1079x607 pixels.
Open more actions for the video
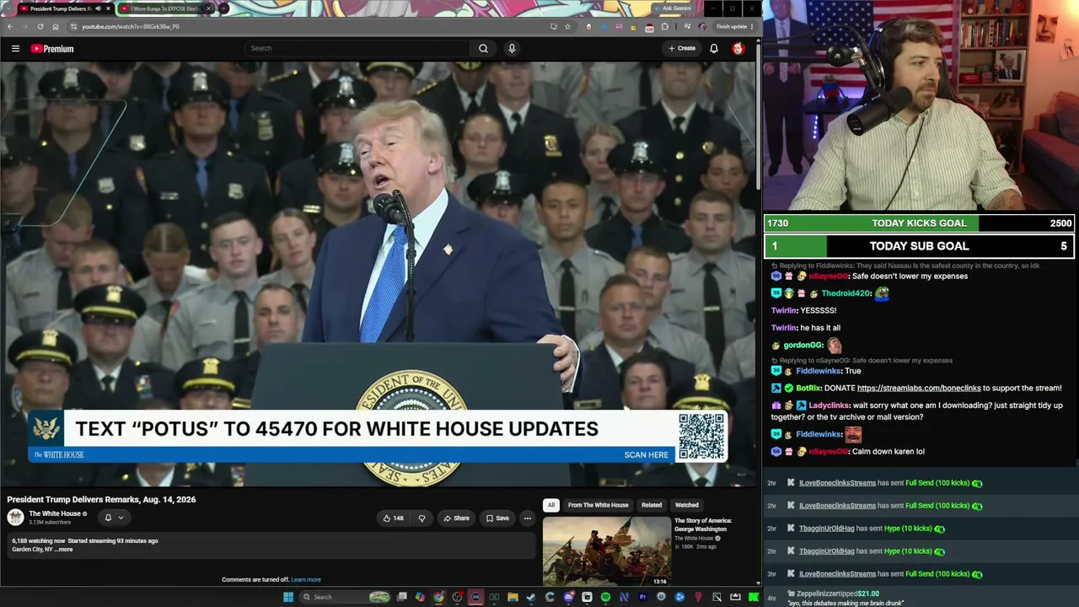click(528, 518)
